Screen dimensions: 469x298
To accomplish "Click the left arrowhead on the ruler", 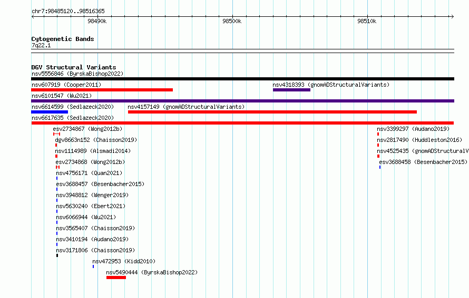I will coord(33,17).
